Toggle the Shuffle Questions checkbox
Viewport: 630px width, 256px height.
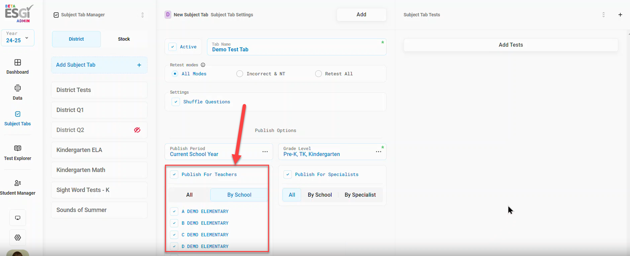click(176, 102)
